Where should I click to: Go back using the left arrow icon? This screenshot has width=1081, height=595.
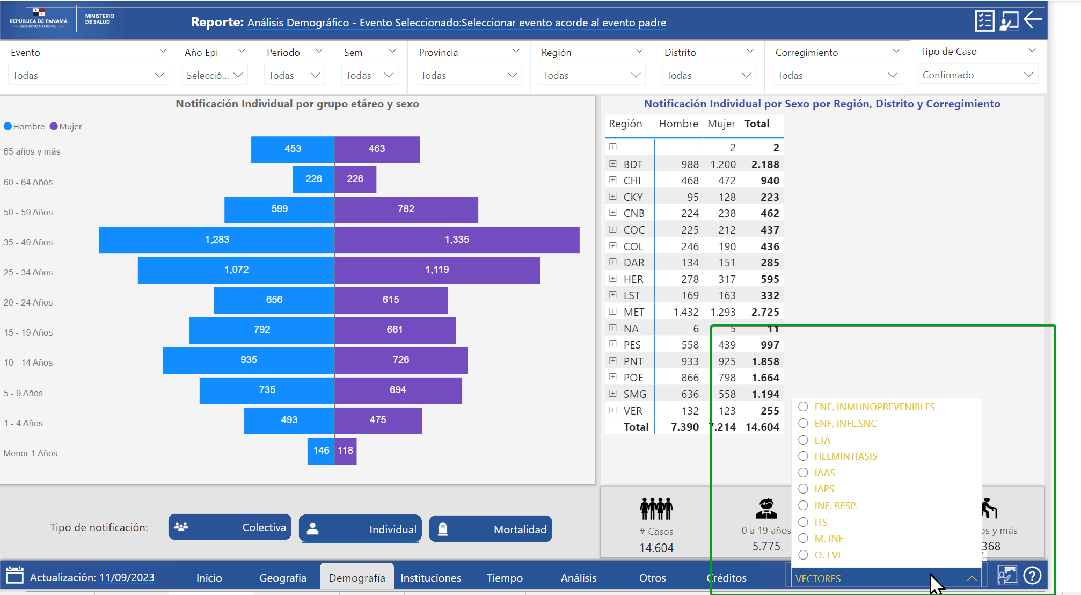pyautogui.click(x=1033, y=20)
